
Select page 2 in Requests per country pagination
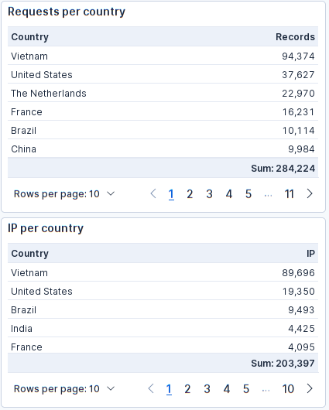190,193
